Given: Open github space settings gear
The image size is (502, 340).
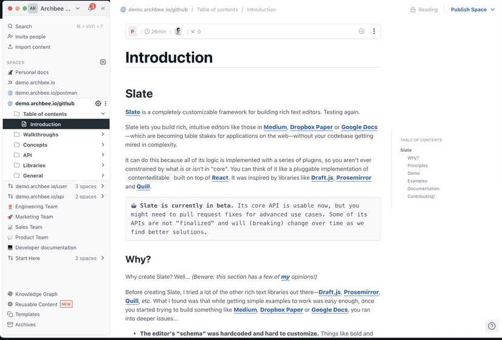Looking at the screenshot, I should coord(98,103).
